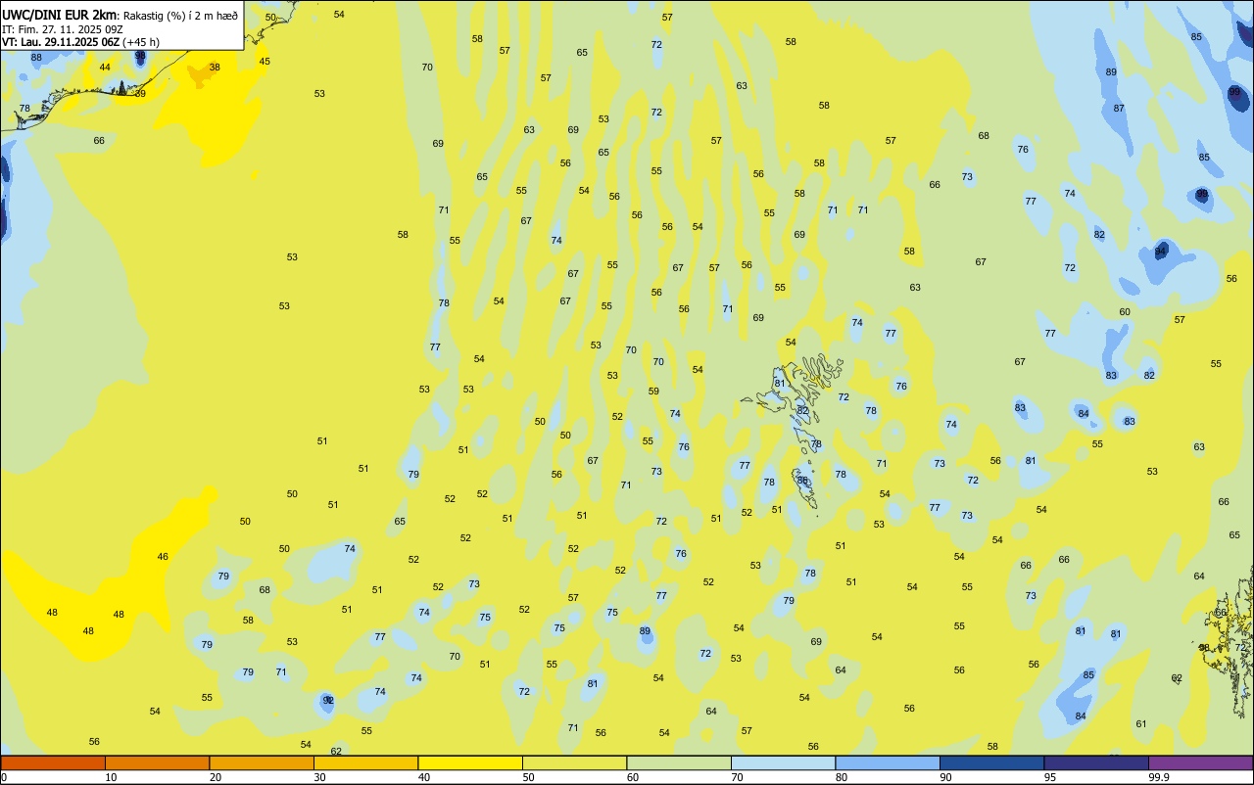Viewport: 1254px width, 785px height.
Task: Click the purple legend swatch above 99.9
Action: click(x=1201, y=762)
